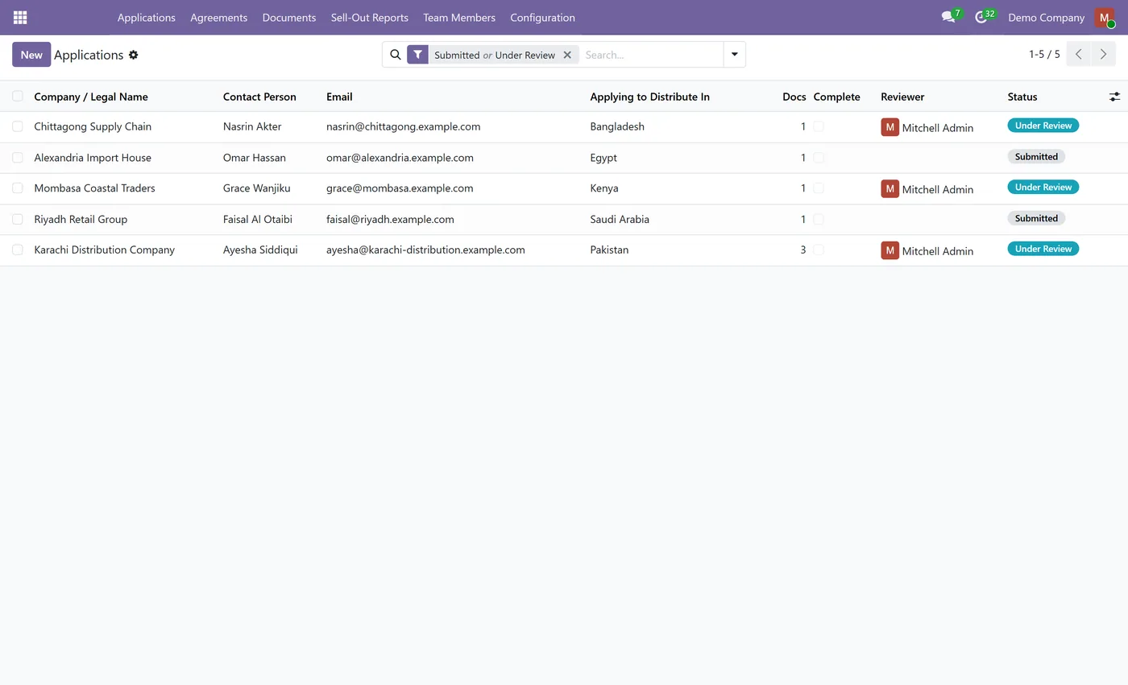Select the Alexandria Import House row checkbox
The width and height of the screenshot is (1128, 685).
[x=18, y=158]
